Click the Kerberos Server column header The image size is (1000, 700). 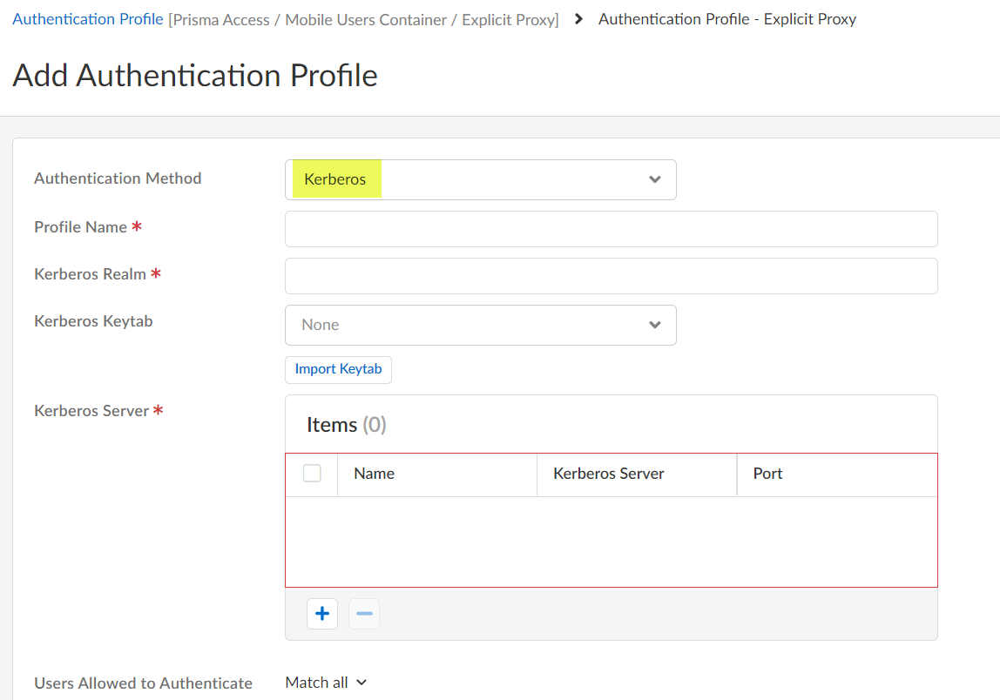(609, 474)
